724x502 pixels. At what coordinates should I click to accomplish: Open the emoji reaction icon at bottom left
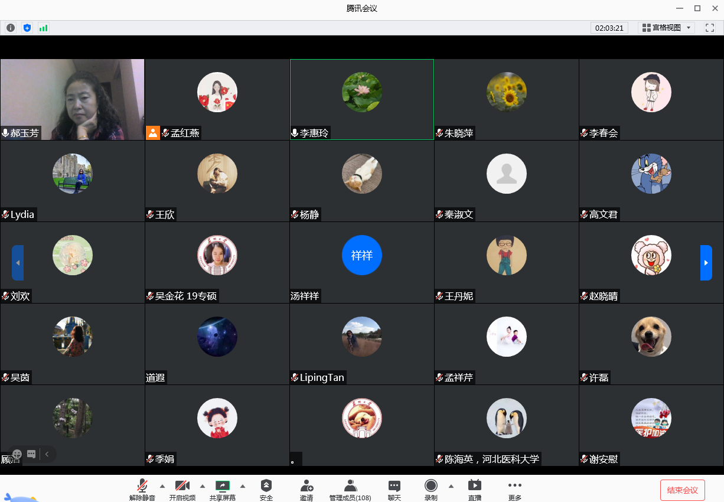(17, 454)
